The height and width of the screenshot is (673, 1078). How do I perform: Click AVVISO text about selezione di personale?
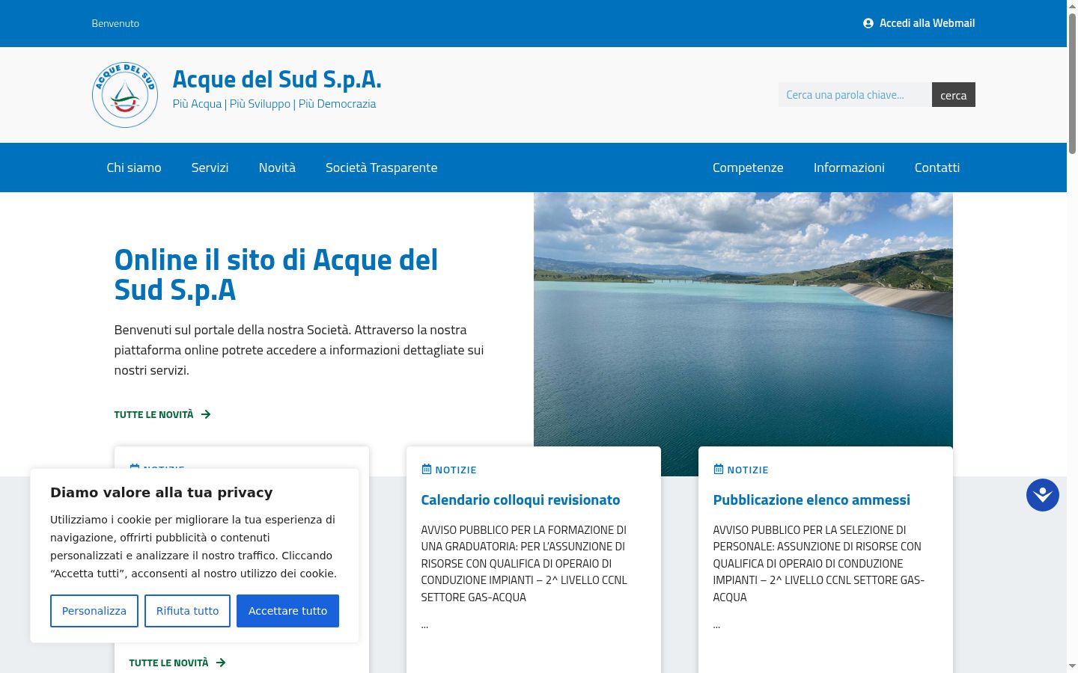(x=819, y=563)
